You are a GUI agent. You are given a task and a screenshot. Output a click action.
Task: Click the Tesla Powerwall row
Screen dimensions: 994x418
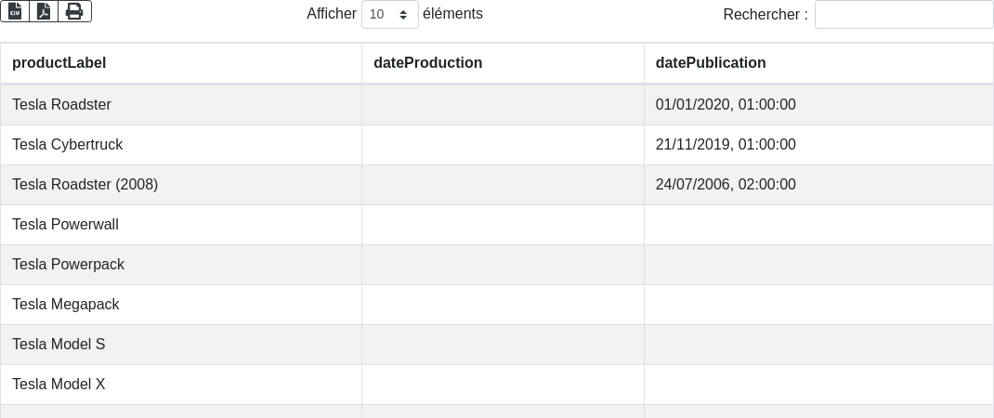pos(65,225)
